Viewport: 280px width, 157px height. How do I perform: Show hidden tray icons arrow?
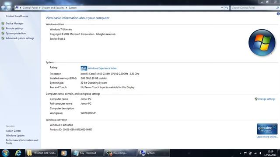point(240,153)
